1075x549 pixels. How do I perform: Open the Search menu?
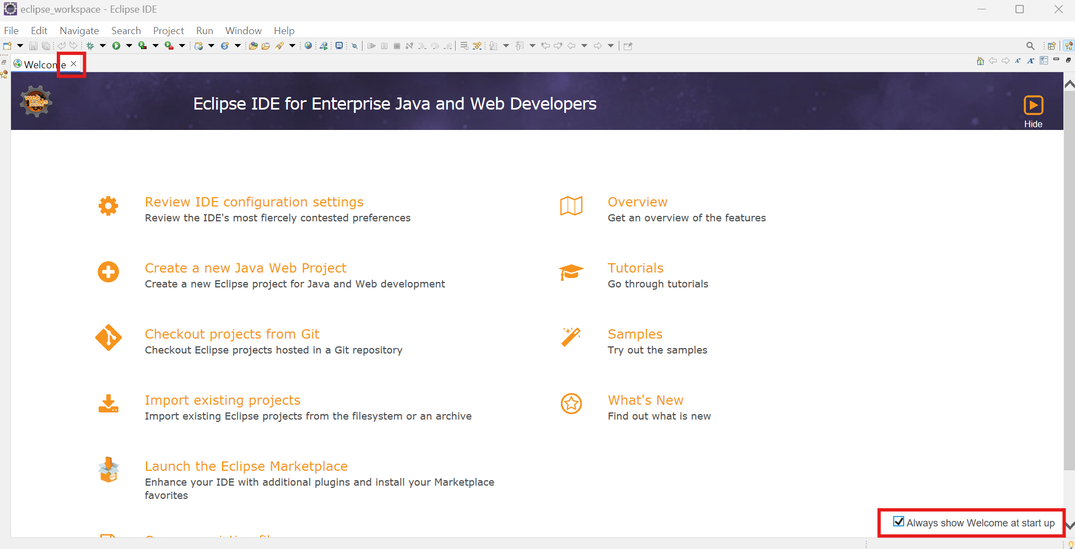(126, 31)
